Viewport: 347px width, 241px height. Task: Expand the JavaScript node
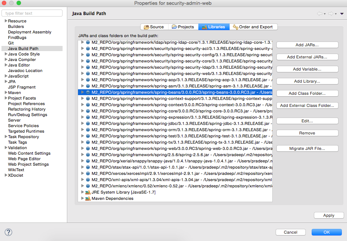(6, 76)
